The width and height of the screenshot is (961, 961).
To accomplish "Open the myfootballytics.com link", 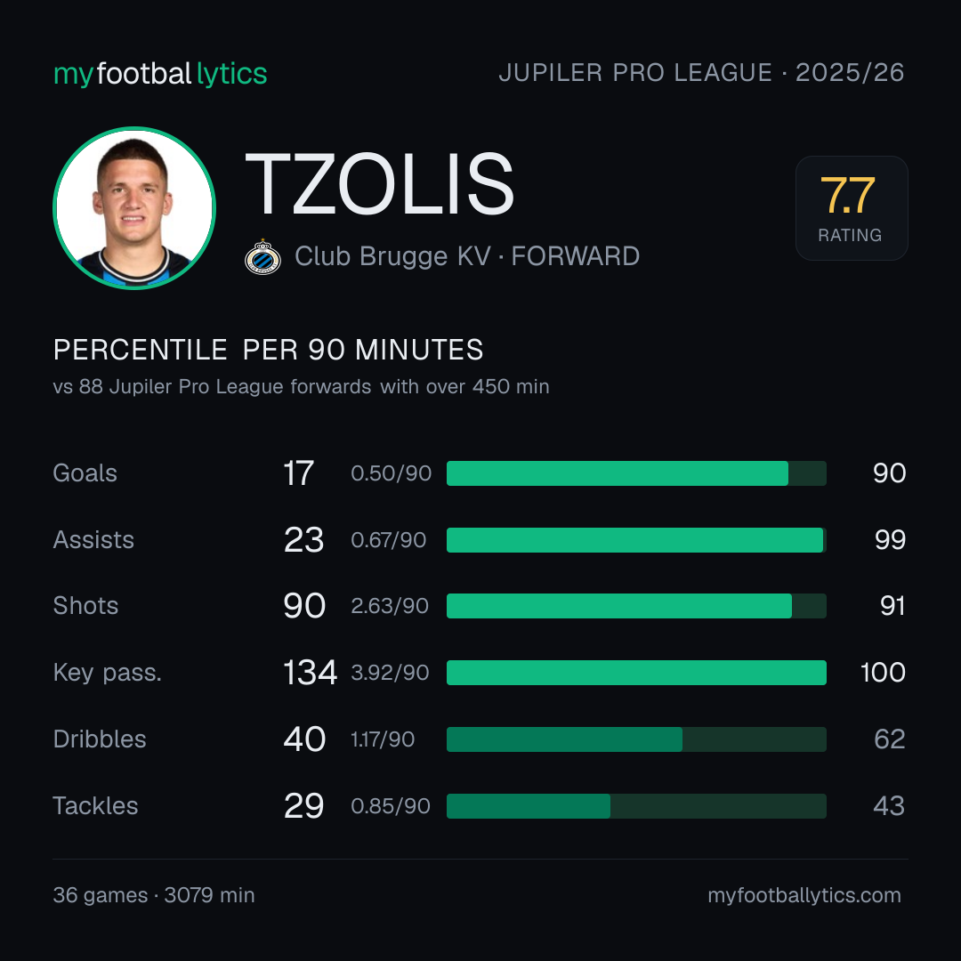I will (804, 895).
